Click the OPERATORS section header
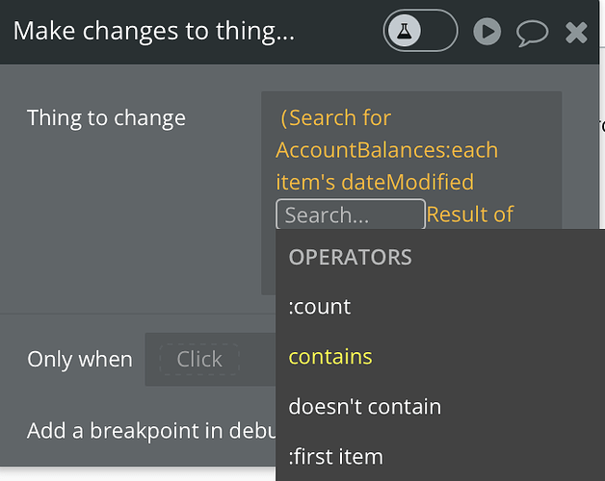Screen dimensions: 605x481 coord(350,257)
